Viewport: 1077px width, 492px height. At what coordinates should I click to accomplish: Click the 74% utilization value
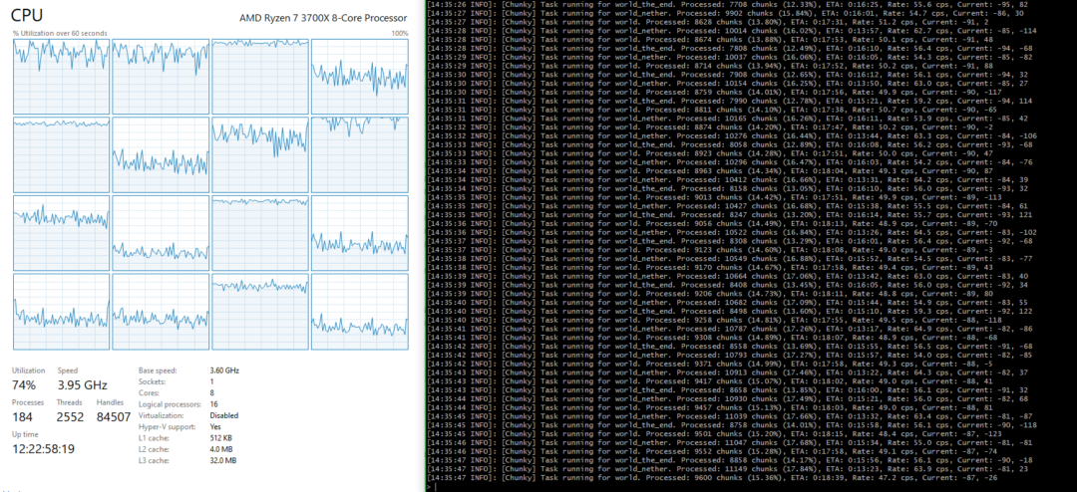[26, 384]
